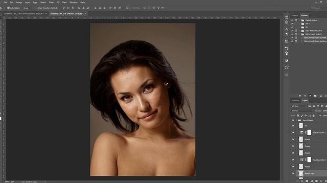327x183 pixels.
Task: Open the Properties panel icon
Action: coord(287,17)
